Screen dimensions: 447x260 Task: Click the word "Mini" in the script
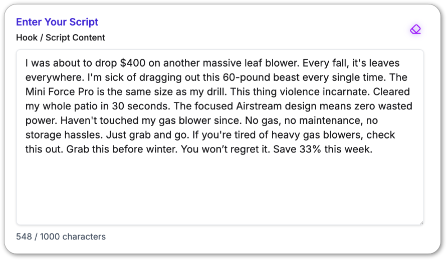36,92
